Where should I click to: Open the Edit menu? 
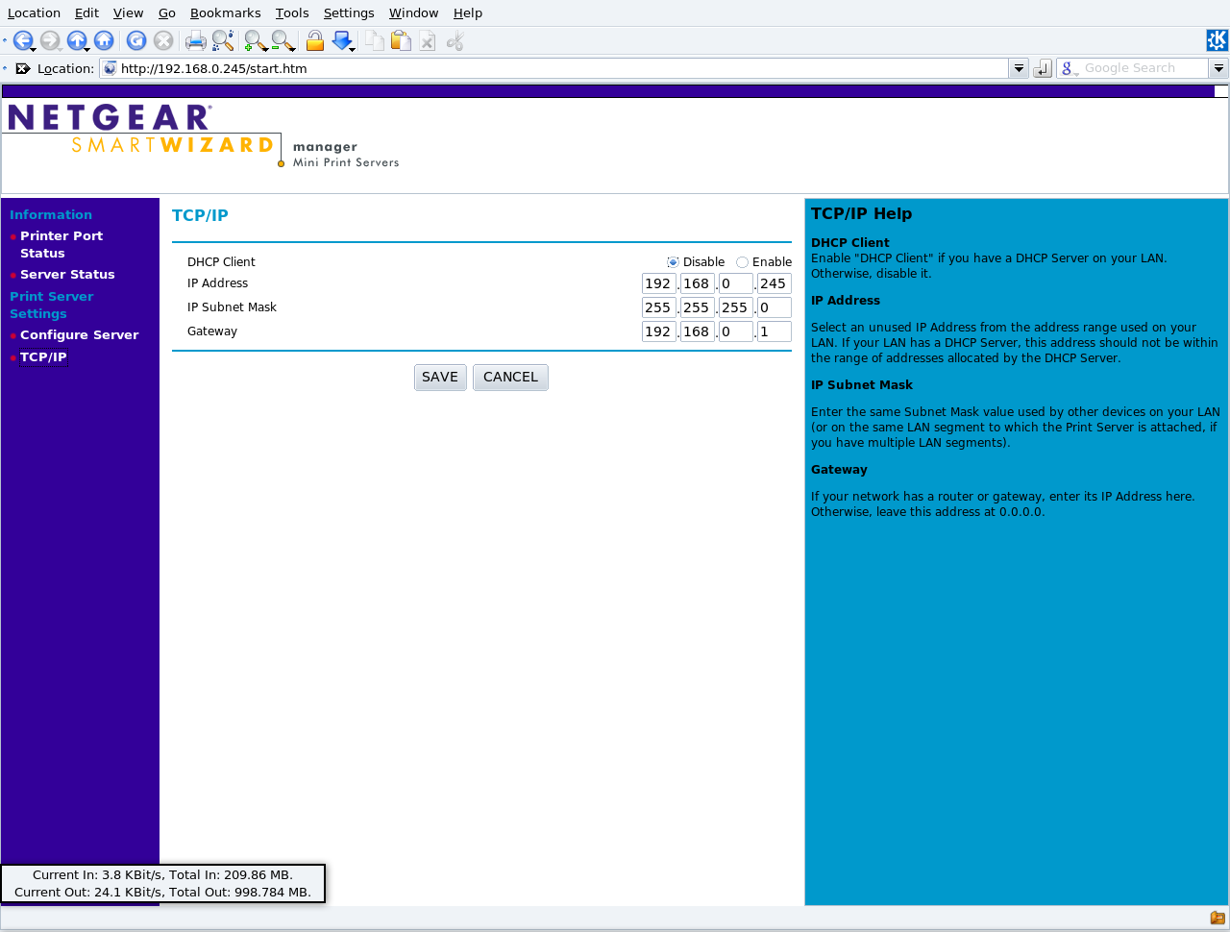tap(86, 12)
